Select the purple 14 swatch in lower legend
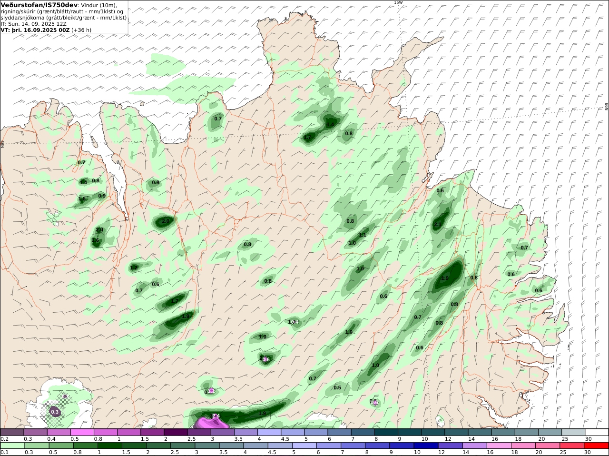Screen dimensions: 609x456 [x=475, y=446]
